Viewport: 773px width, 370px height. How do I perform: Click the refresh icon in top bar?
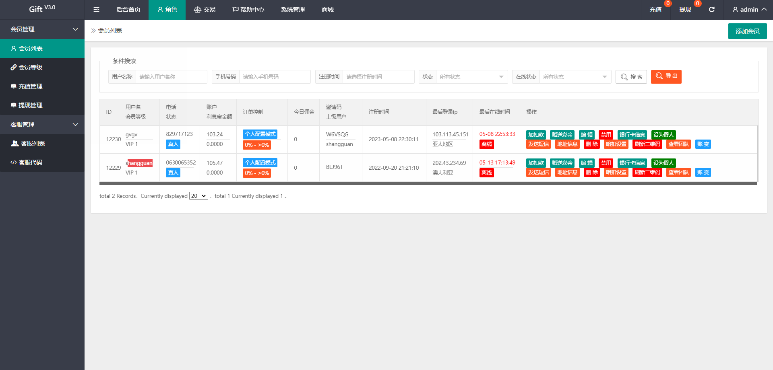(x=712, y=10)
